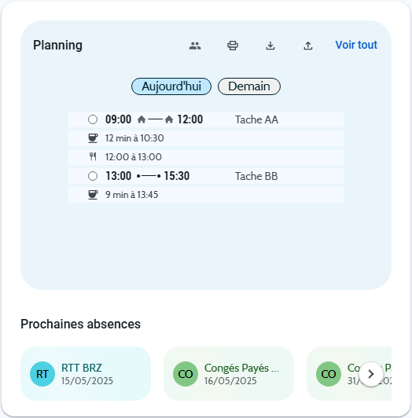Screen dimensions: 412x418
Task: Select the radio button for Tache AA
Action: [x=93, y=119]
